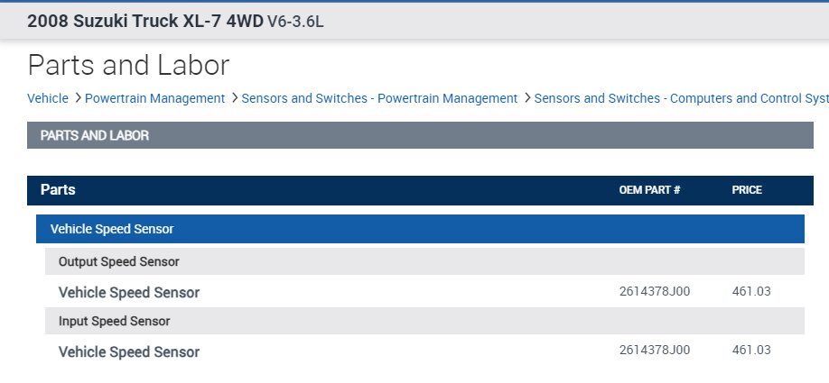Select Vehicle Speed Sensor under Input Speed Sensor
The image size is (829, 383).
(x=129, y=351)
